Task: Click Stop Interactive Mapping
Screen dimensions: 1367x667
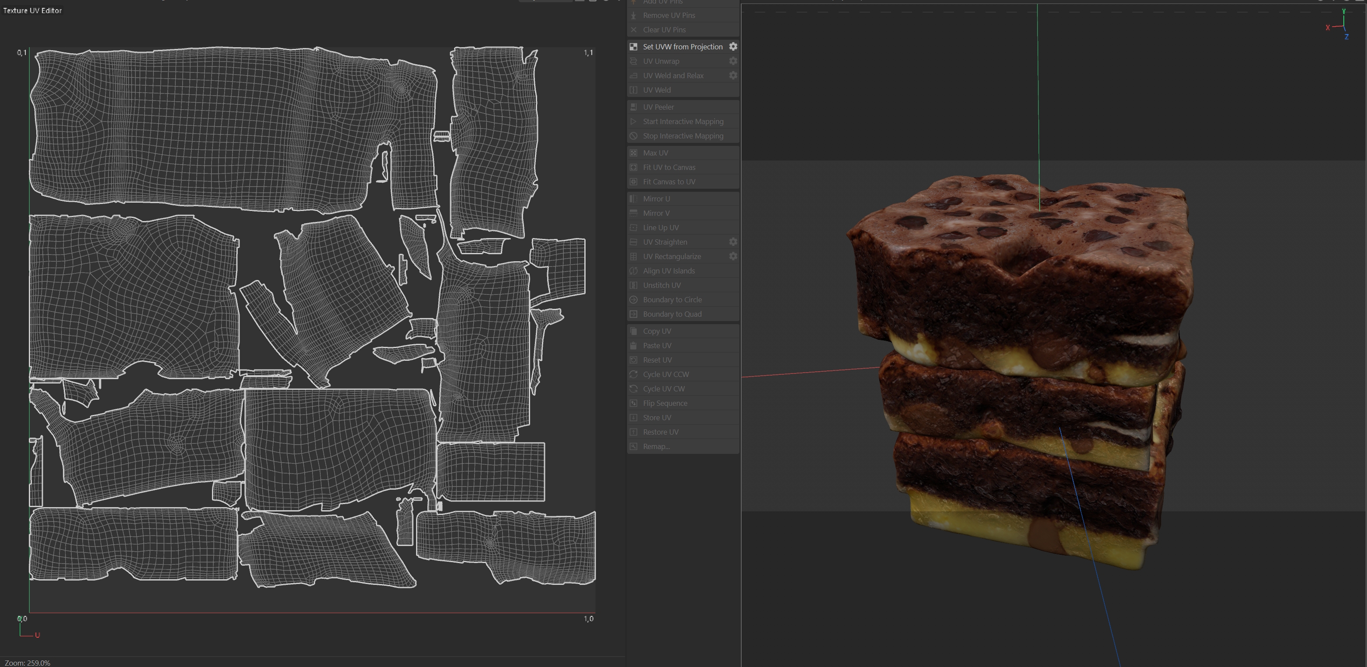Action: click(683, 136)
